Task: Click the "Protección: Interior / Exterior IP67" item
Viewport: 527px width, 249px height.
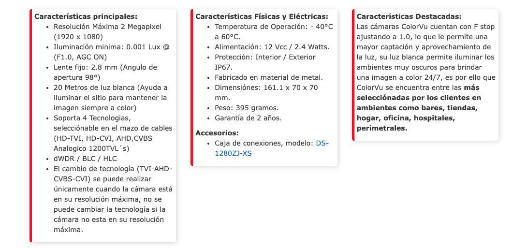Action: pos(265,57)
